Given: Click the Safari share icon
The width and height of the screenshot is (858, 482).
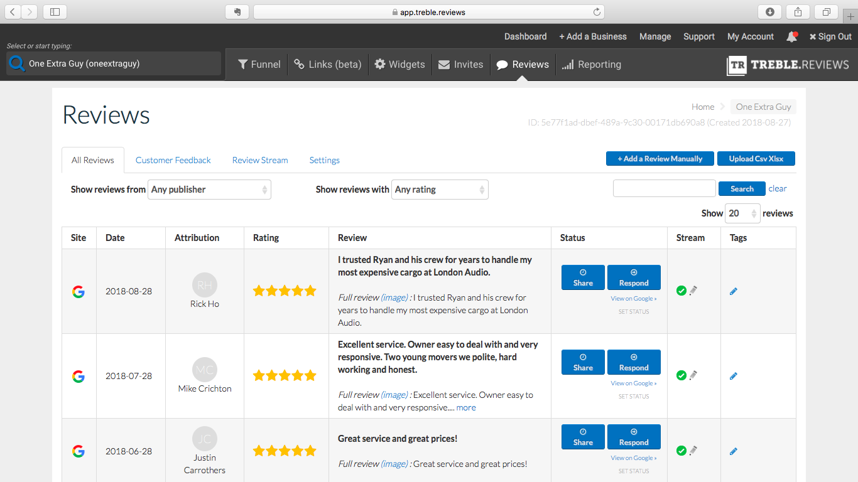Looking at the screenshot, I should click(798, 12).
